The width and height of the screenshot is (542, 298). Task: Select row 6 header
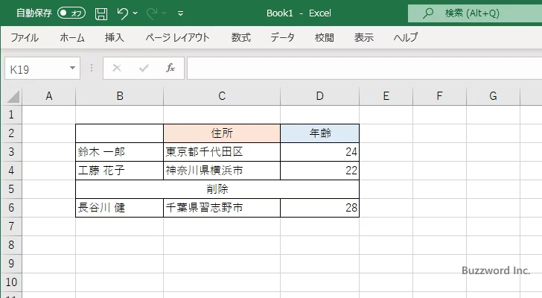point(11,208)
